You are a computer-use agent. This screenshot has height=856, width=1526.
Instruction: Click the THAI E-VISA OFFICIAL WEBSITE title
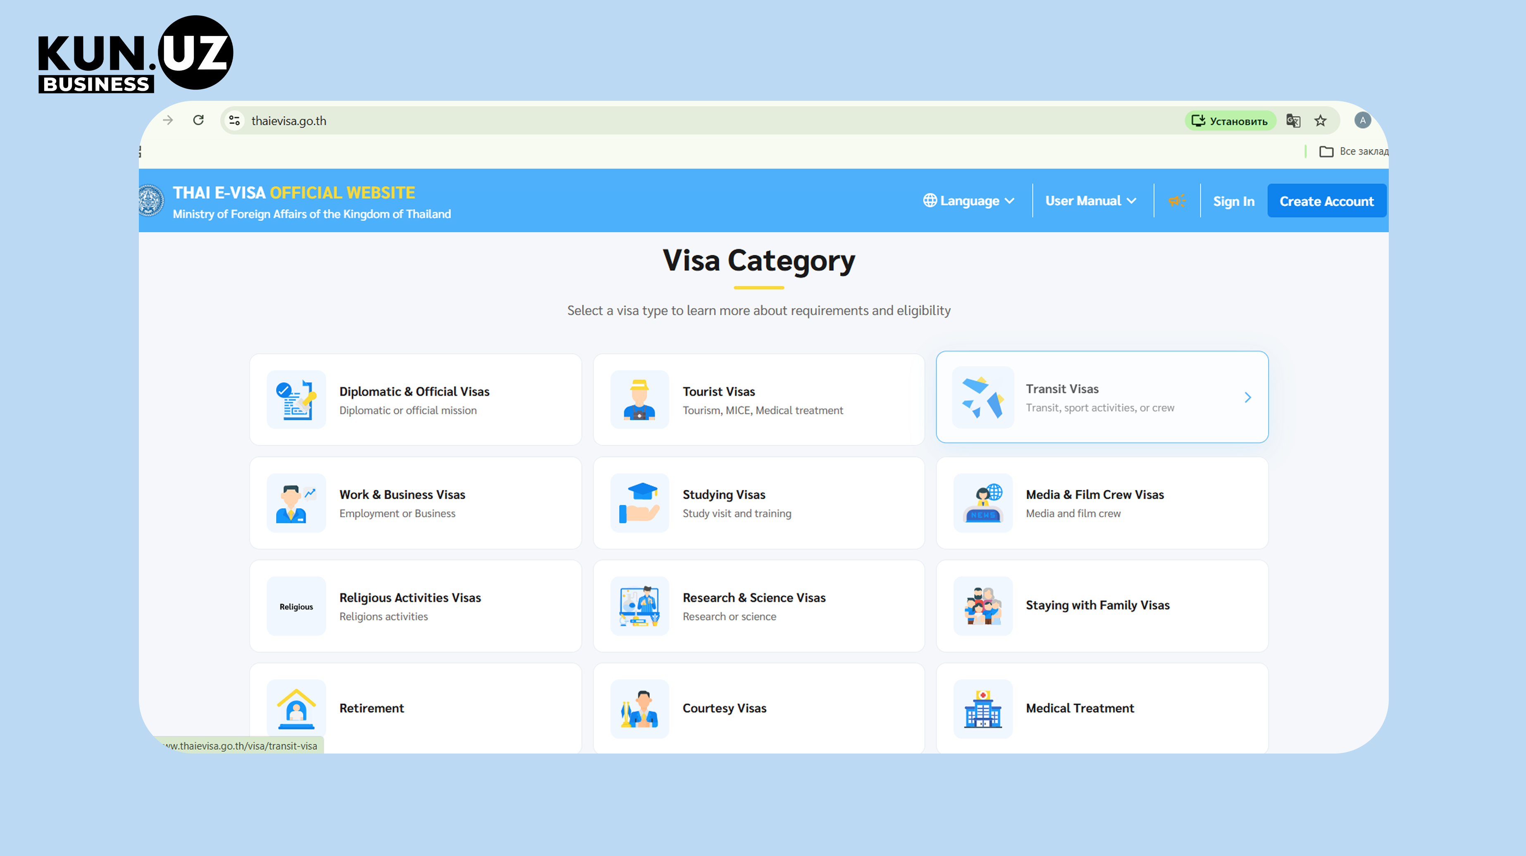(294, 193)
